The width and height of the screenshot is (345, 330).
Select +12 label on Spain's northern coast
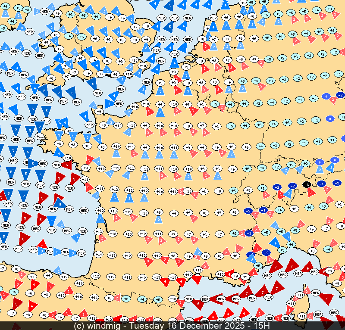pyautogui.click(x=64, y=277)
